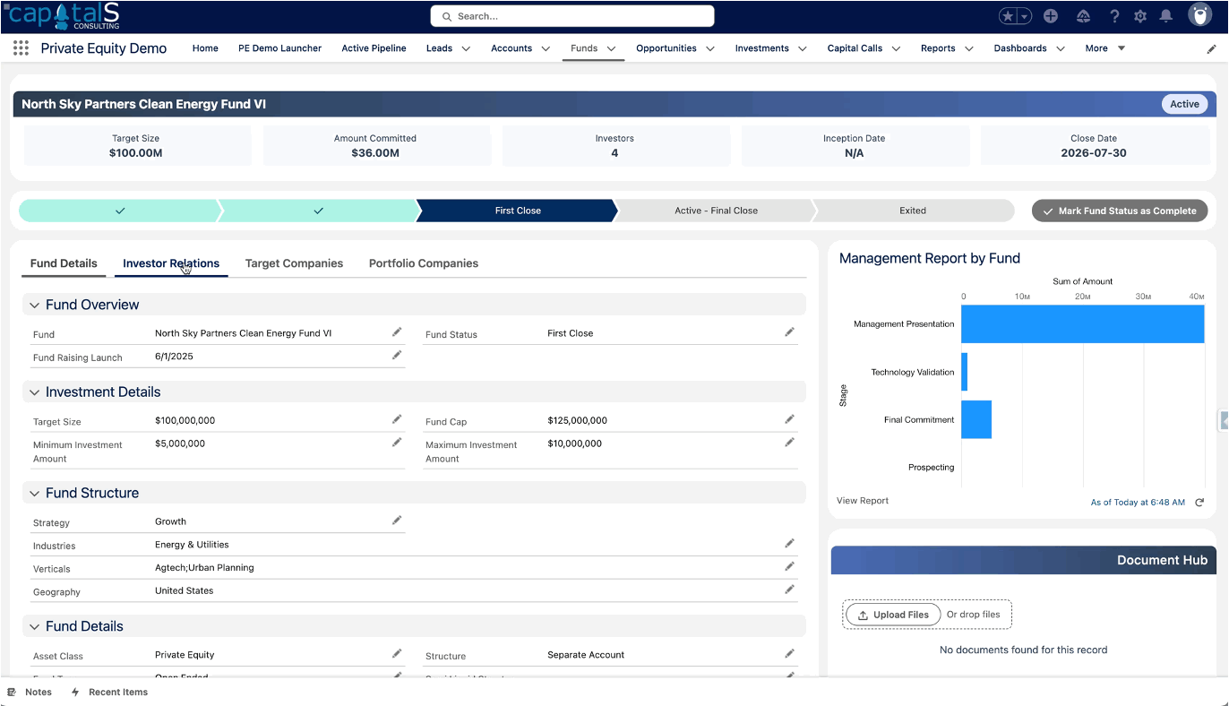
Task: Open the View Report link
Action: point(863,501)
